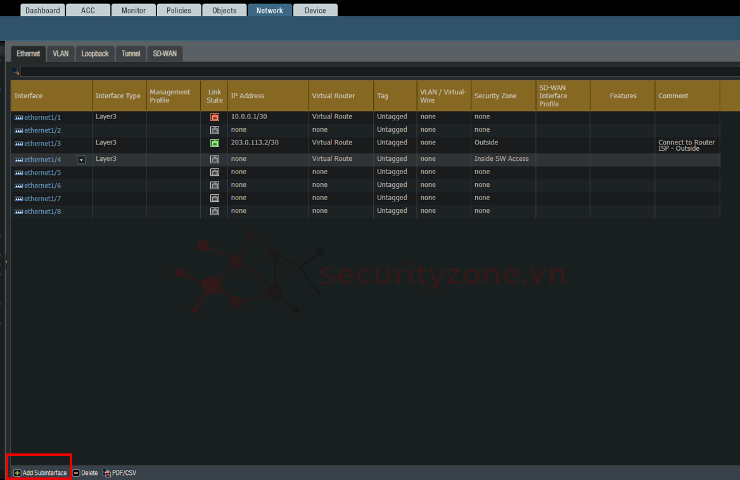Click the red link state icon for ethernet1/1
The height and width of the screenshot is (480, 740).
(214, 117)
